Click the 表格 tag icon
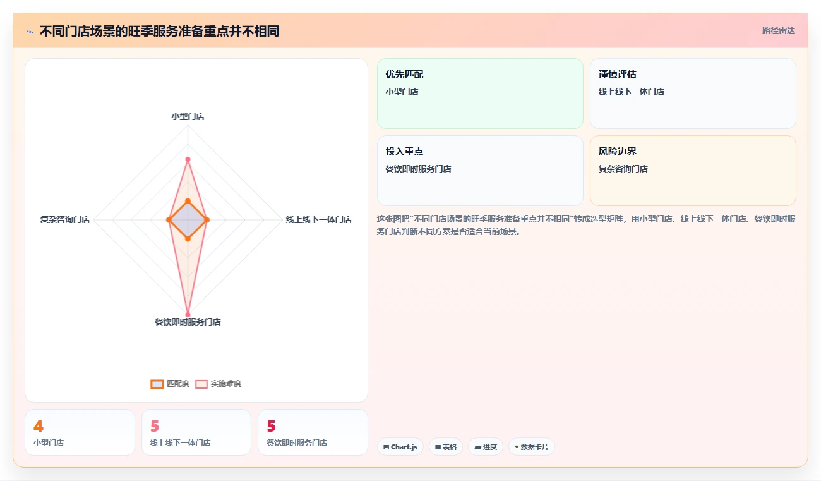This screenshot has width=821, height=481. (x=438, y=447)
